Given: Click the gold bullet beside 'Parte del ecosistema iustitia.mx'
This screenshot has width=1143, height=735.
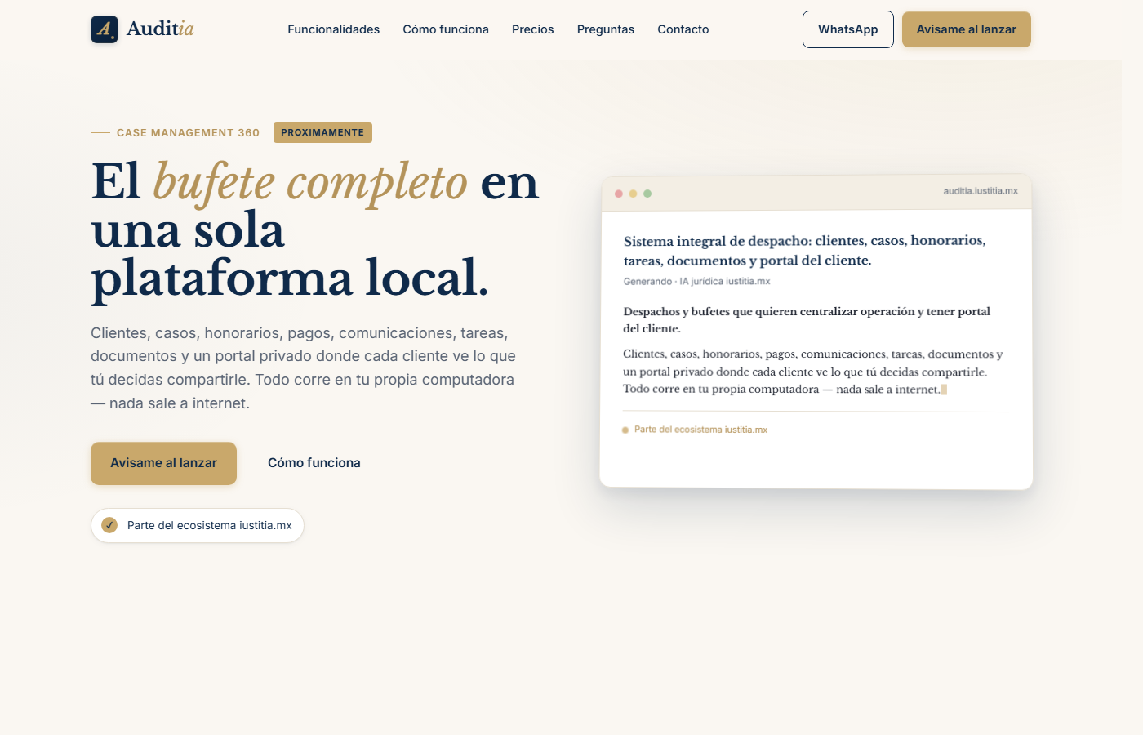Looking at the screenshot, I should pos(625,429).
